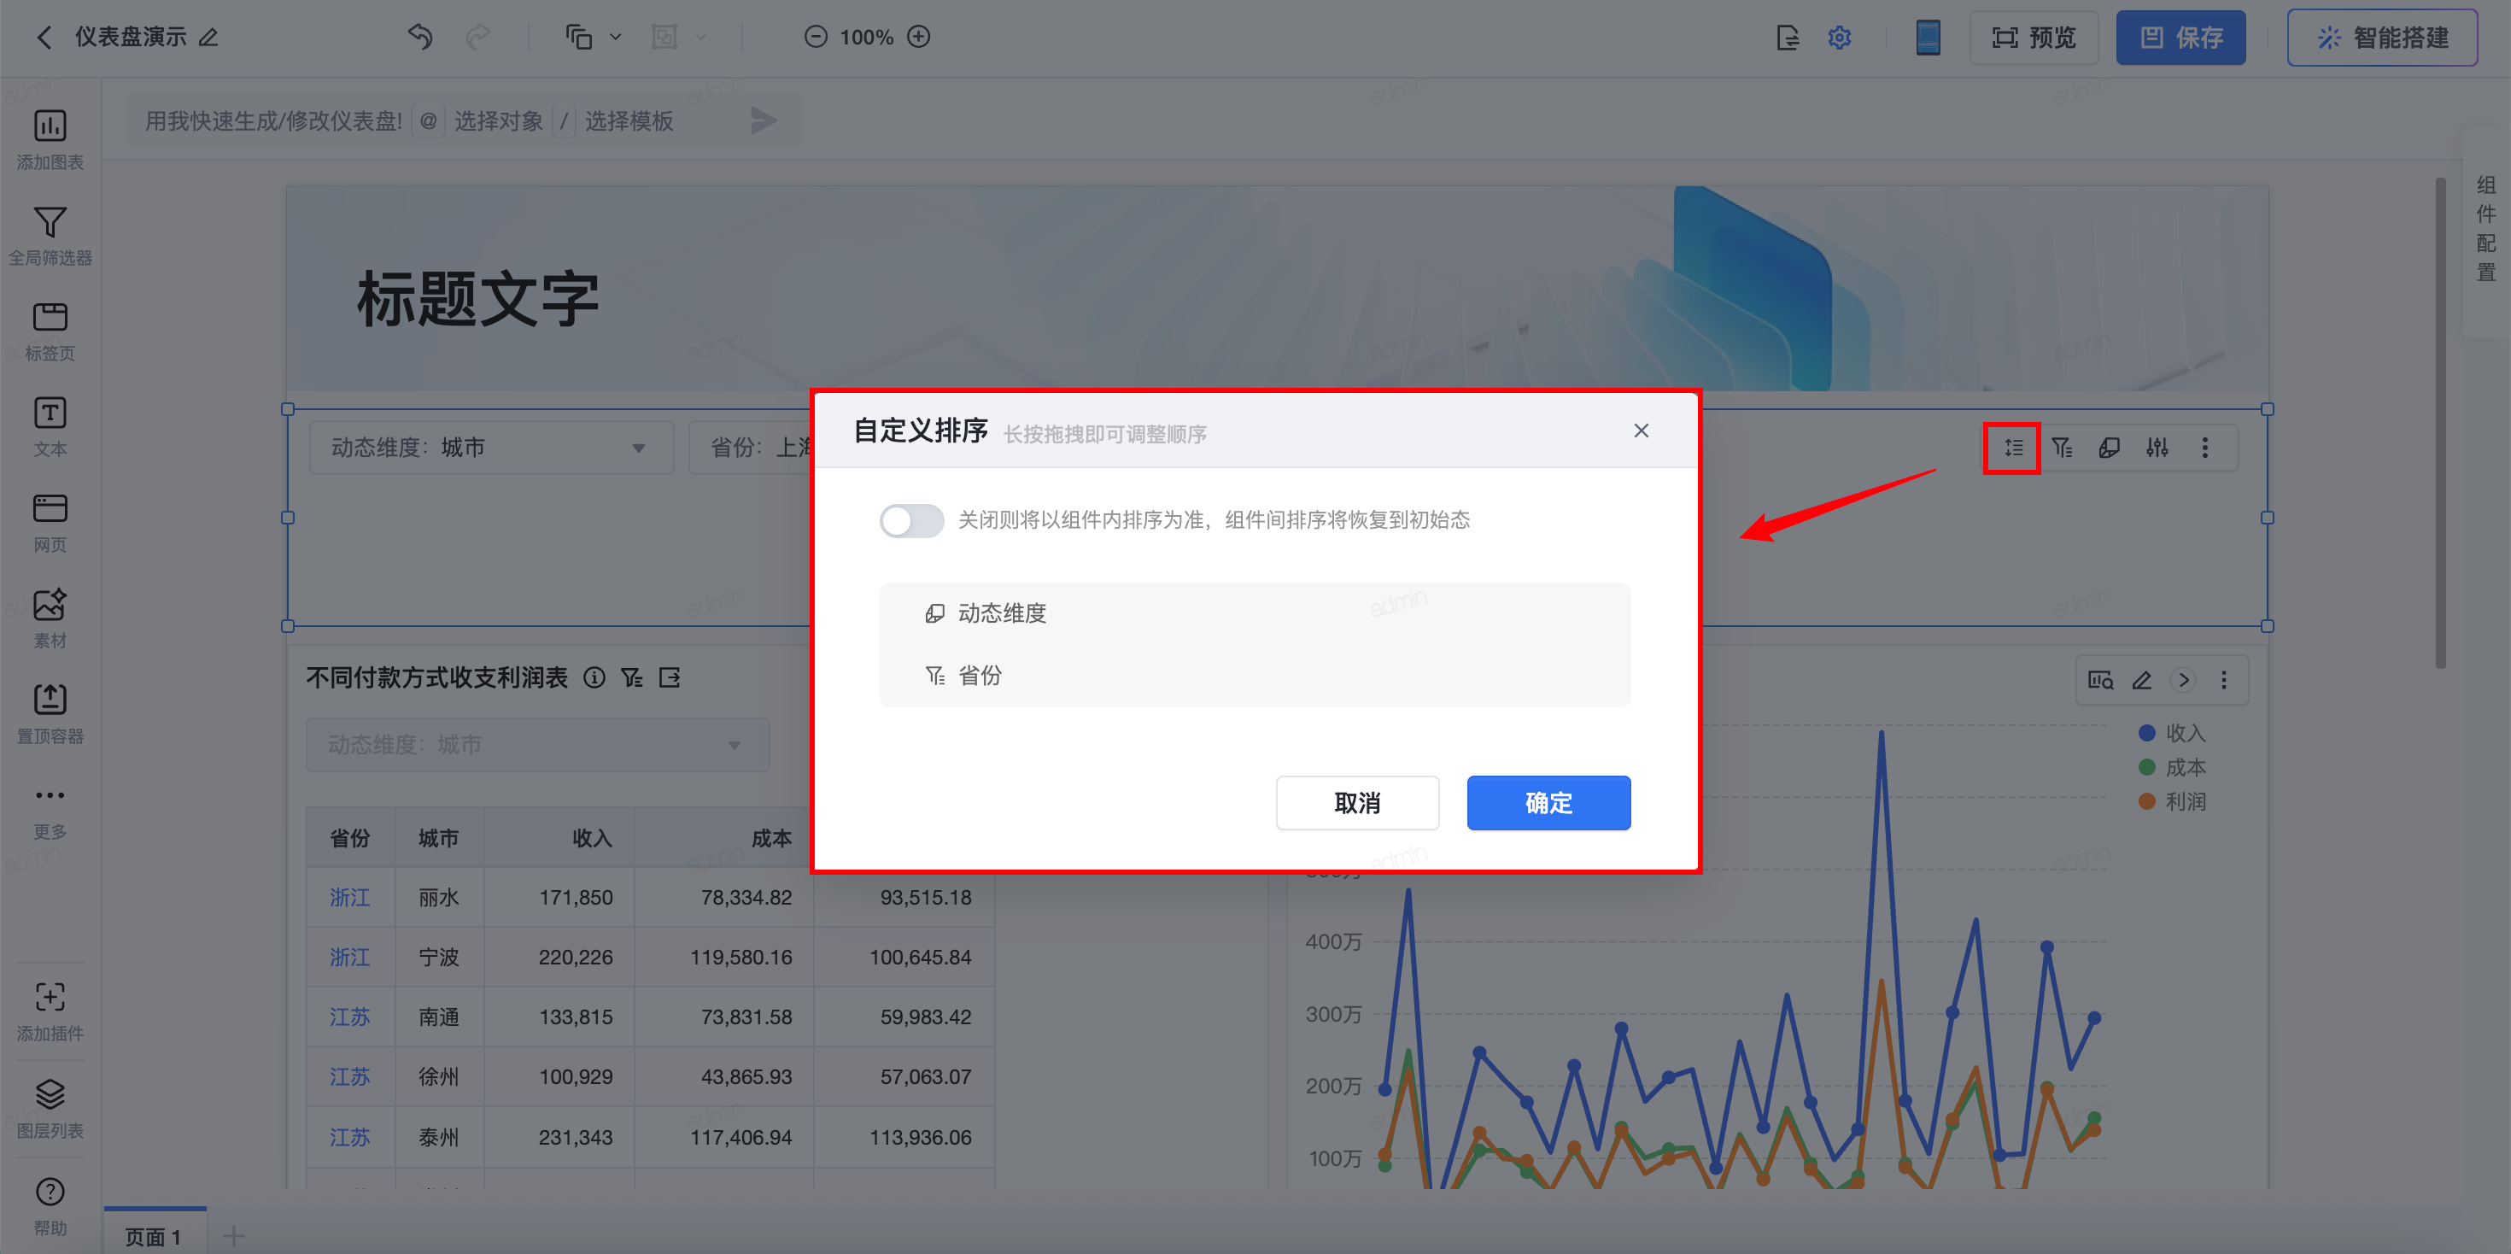
Task: Expand the 组件配置 right side panel
Action: click(2485, 229)
